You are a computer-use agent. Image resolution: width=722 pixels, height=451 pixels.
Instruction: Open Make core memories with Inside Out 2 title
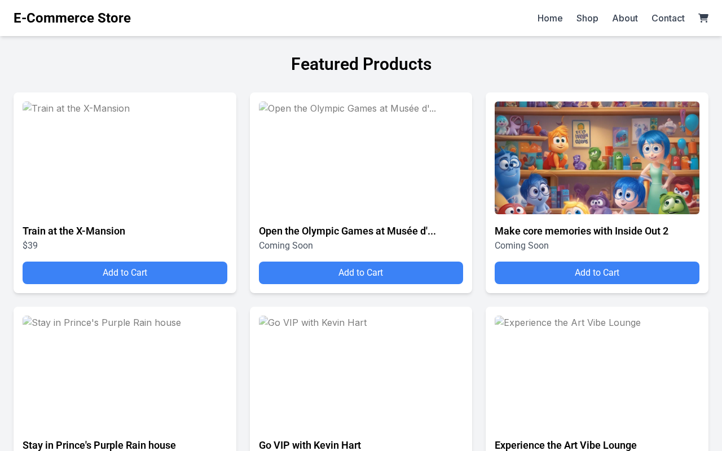(582, 231)
